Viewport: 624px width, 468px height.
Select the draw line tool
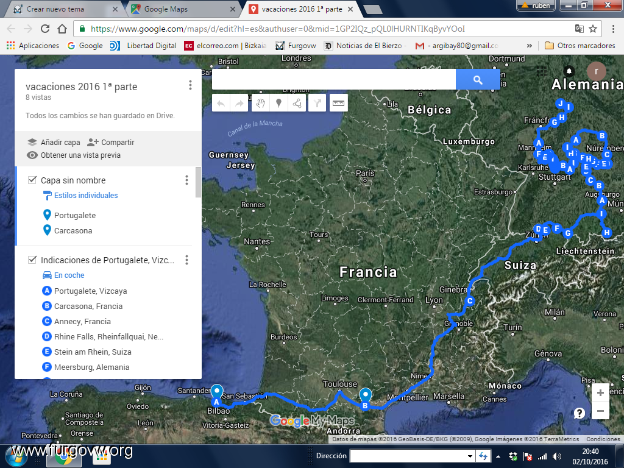tap(297, 104)
